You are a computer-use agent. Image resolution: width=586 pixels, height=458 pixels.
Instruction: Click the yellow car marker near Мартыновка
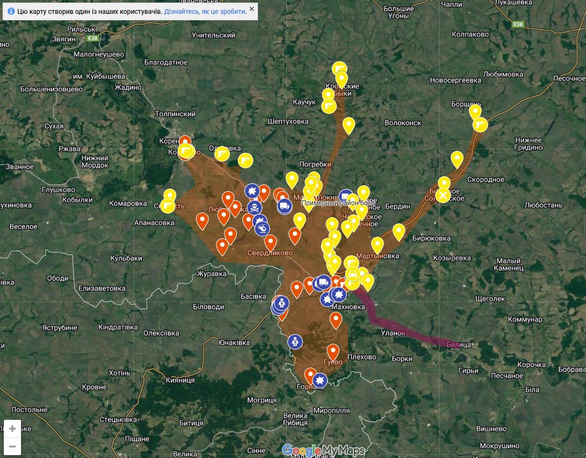[352, 274]
